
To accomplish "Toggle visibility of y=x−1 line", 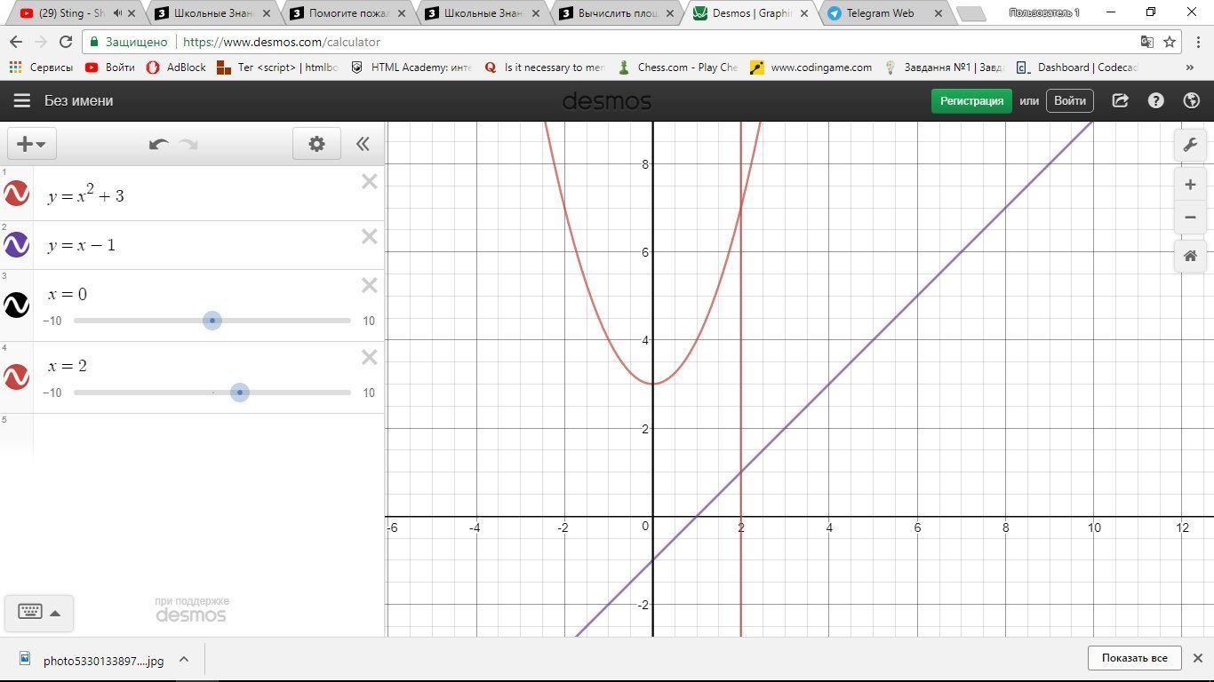I will pos(17,244).
